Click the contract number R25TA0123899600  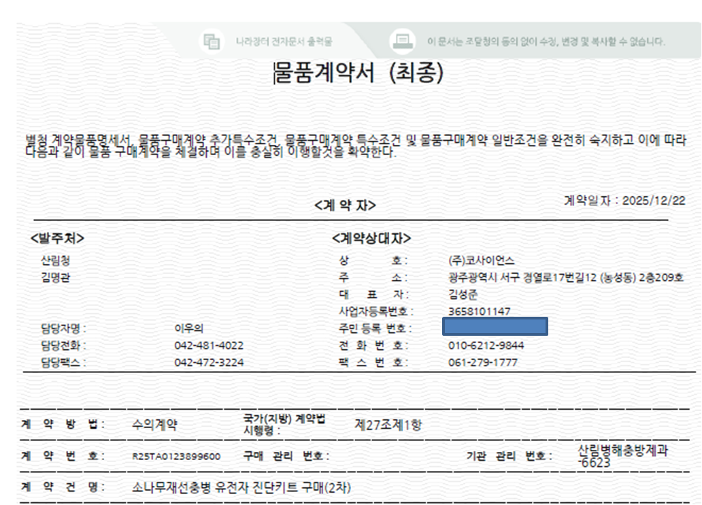coord(176,456)
